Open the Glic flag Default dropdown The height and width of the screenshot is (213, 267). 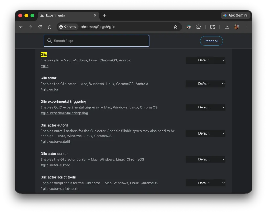click(205, 60)
